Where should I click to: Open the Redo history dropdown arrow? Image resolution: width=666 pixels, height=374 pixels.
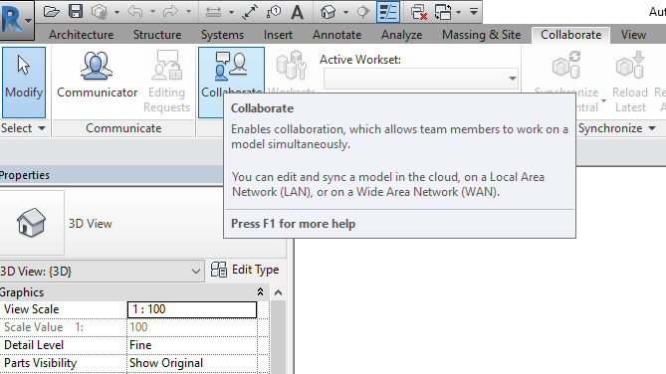coord(188,12)
